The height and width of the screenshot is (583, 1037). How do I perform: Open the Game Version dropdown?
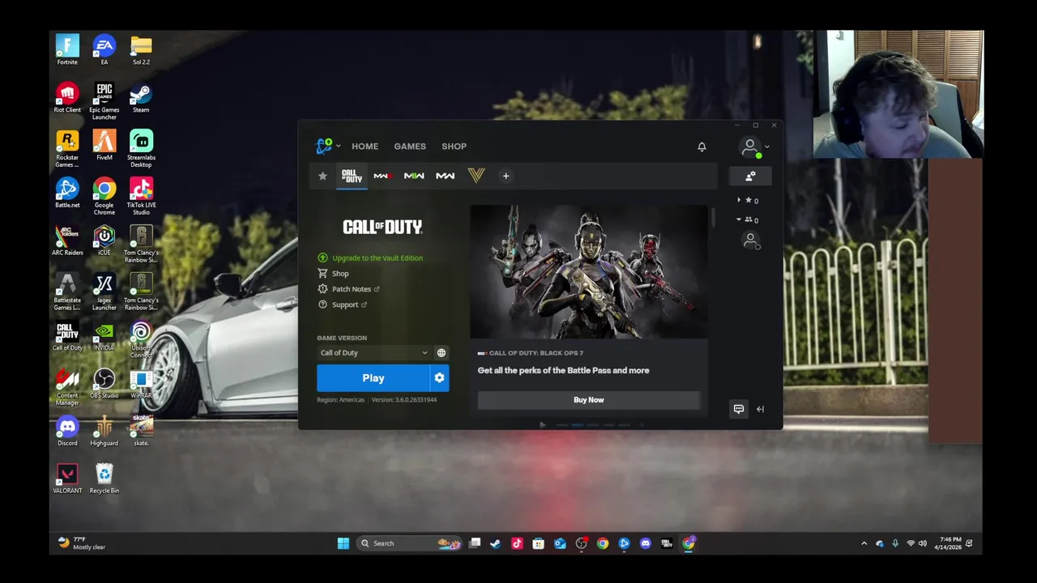point(373,353)
